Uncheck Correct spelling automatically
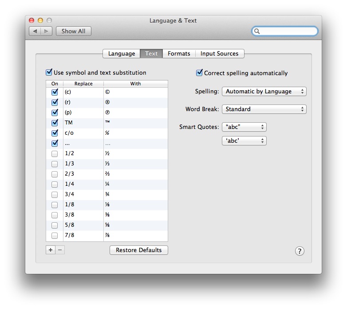Screen dimensions: 347x309 coord(199,73)
